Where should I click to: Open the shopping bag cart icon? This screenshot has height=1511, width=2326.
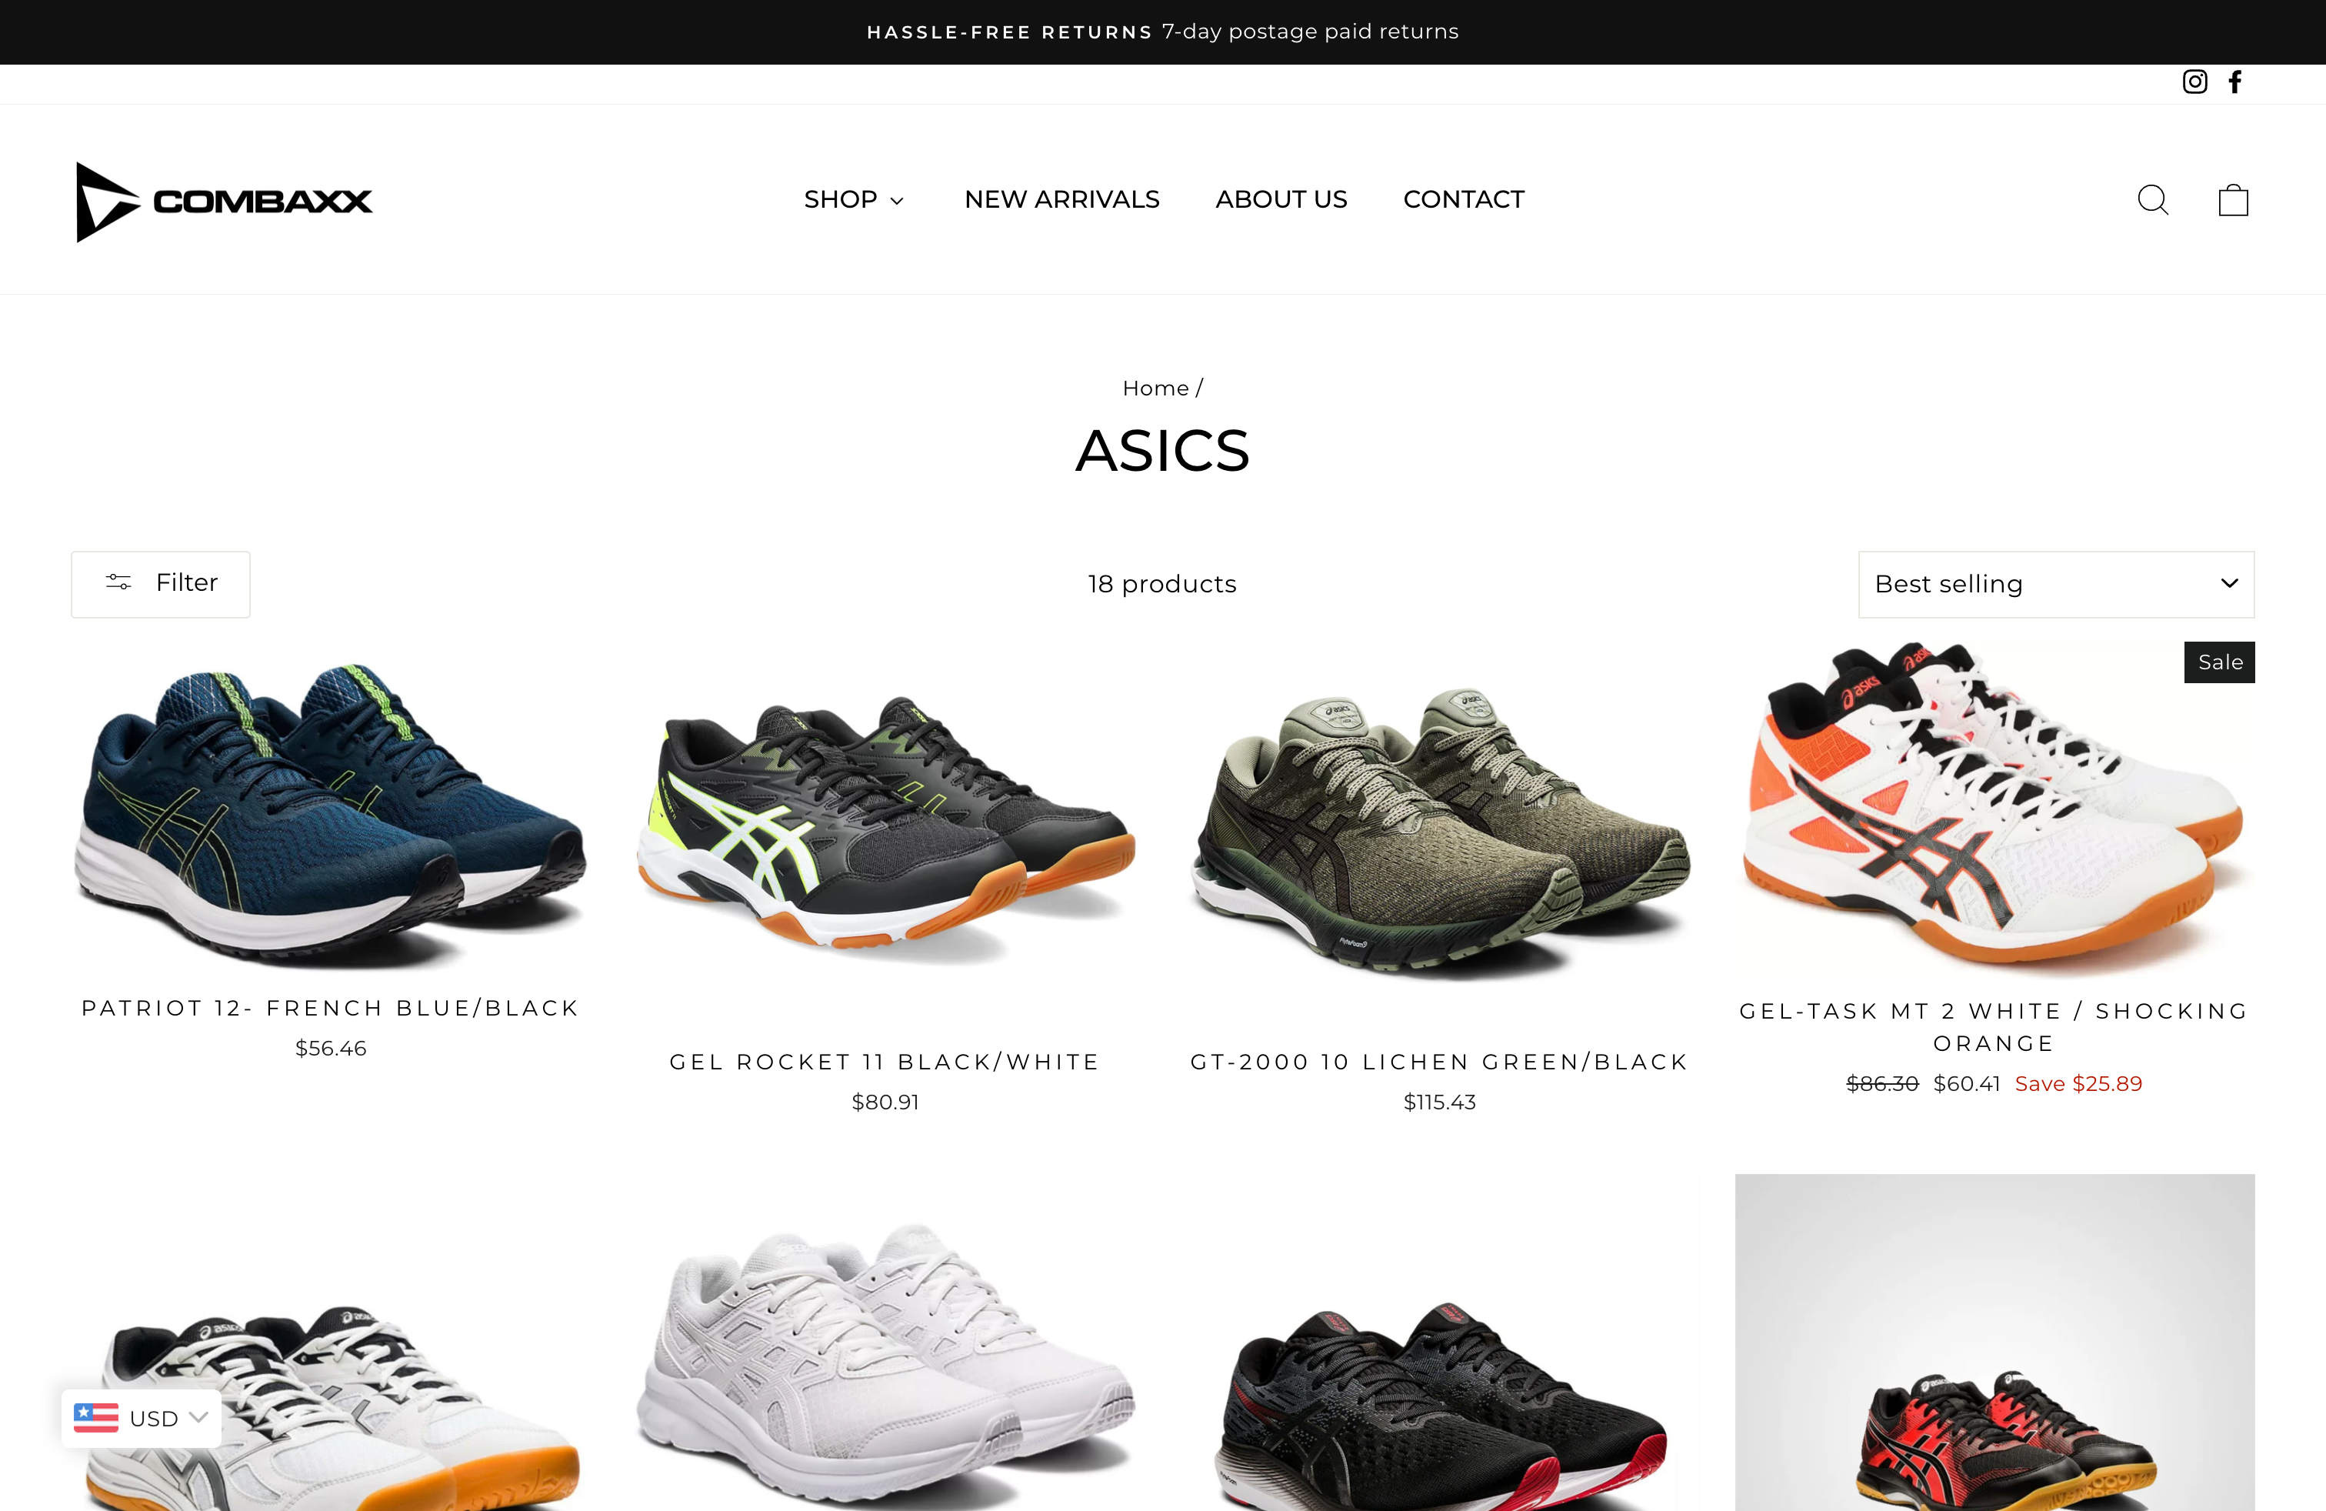coord(2233,199)
